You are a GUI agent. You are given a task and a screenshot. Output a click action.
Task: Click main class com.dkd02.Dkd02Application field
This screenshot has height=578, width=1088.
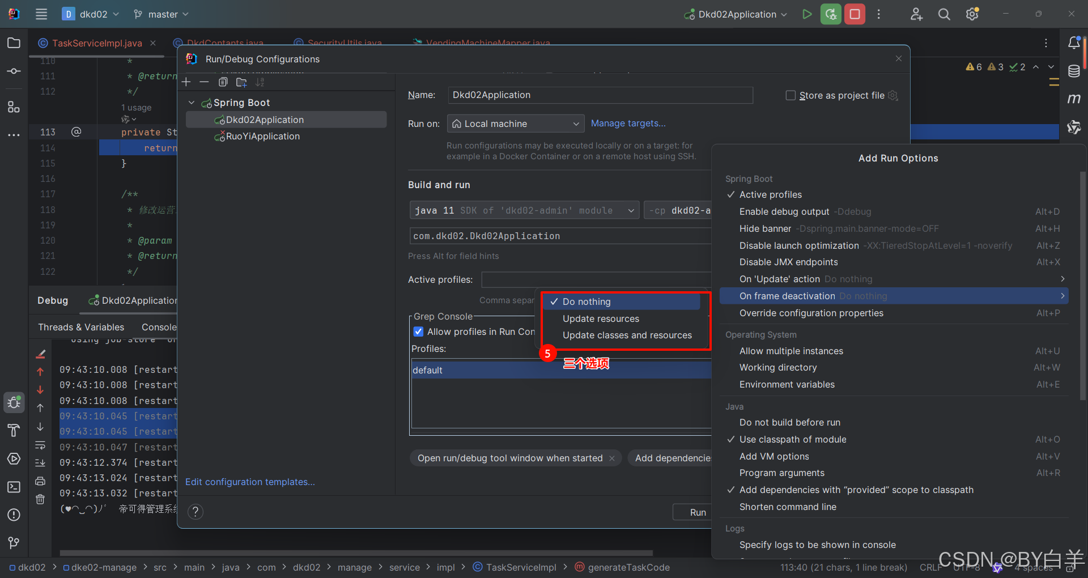560,236
